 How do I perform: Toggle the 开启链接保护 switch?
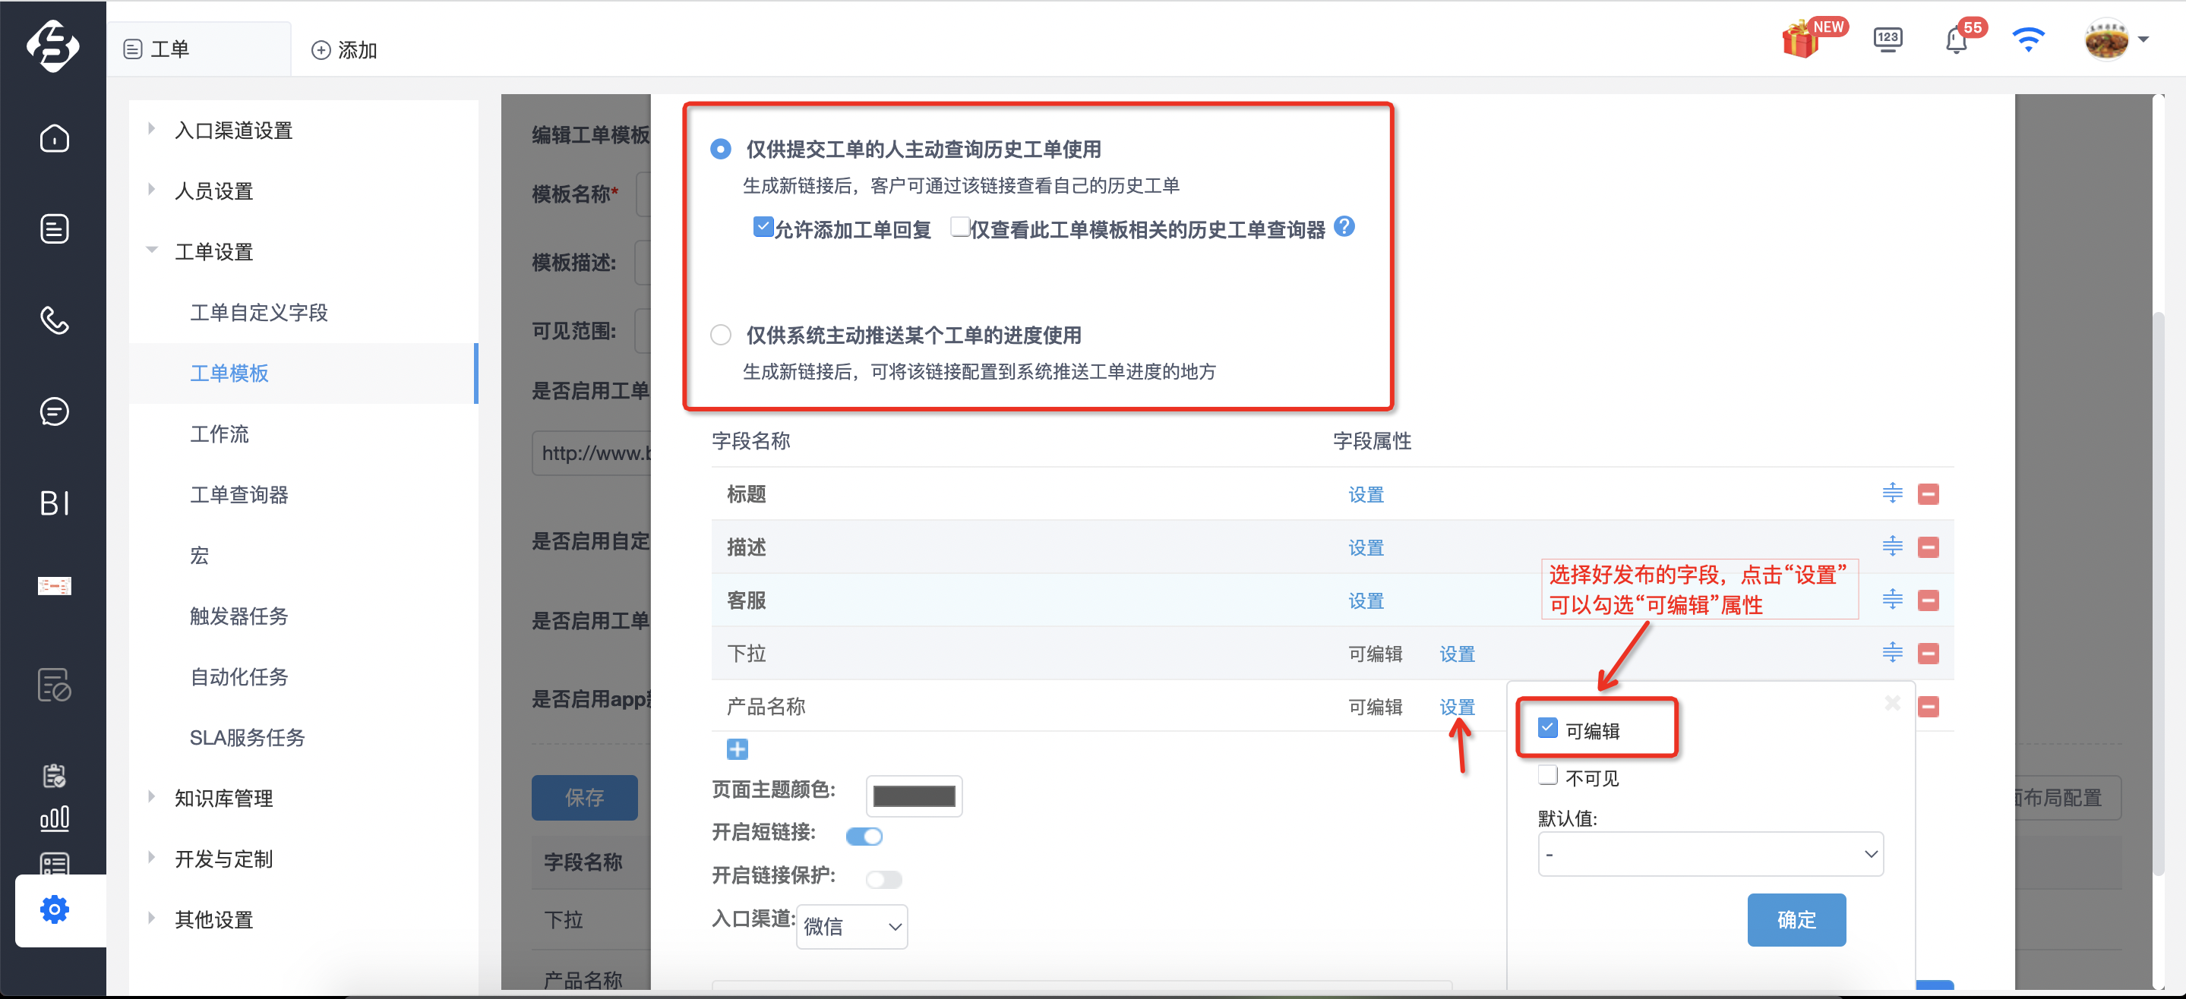point(883,879)
